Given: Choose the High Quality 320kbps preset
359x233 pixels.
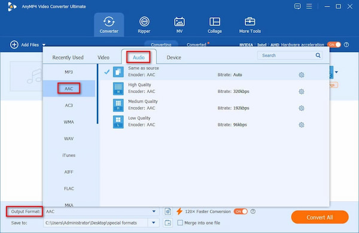Looking at the screenshot, I should pos(215,88).
